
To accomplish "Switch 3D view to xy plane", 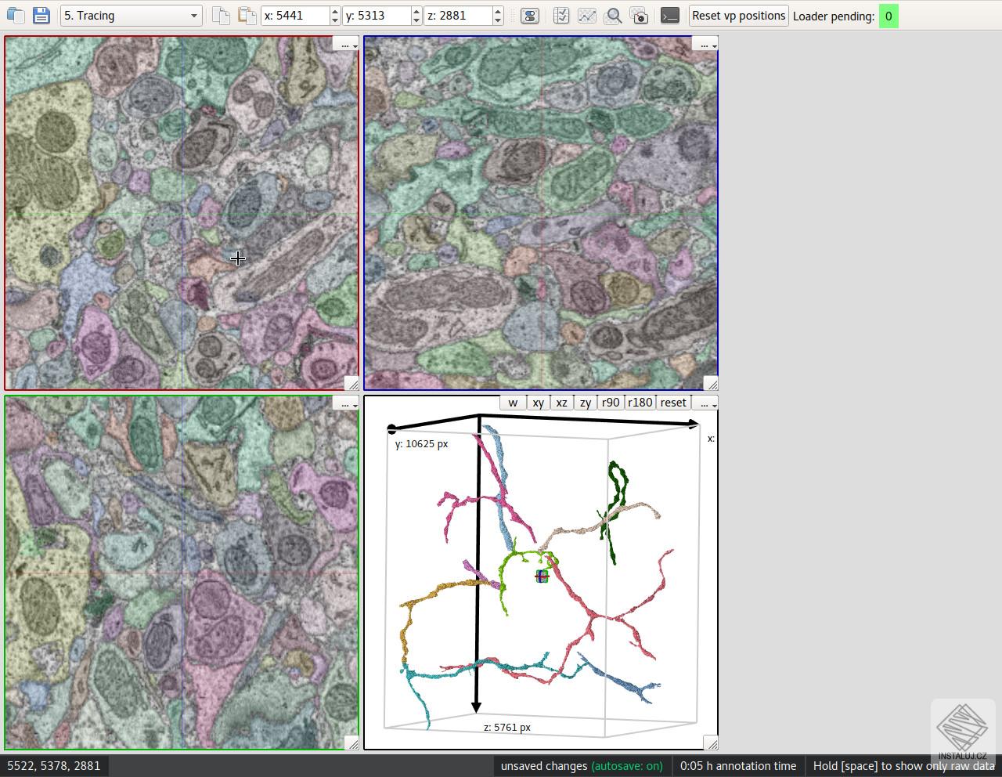I will (538, 403).
